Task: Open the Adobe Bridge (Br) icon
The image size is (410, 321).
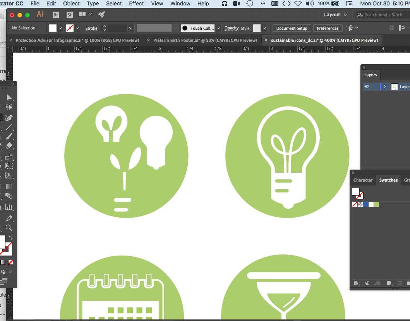Action: point(56,15)
